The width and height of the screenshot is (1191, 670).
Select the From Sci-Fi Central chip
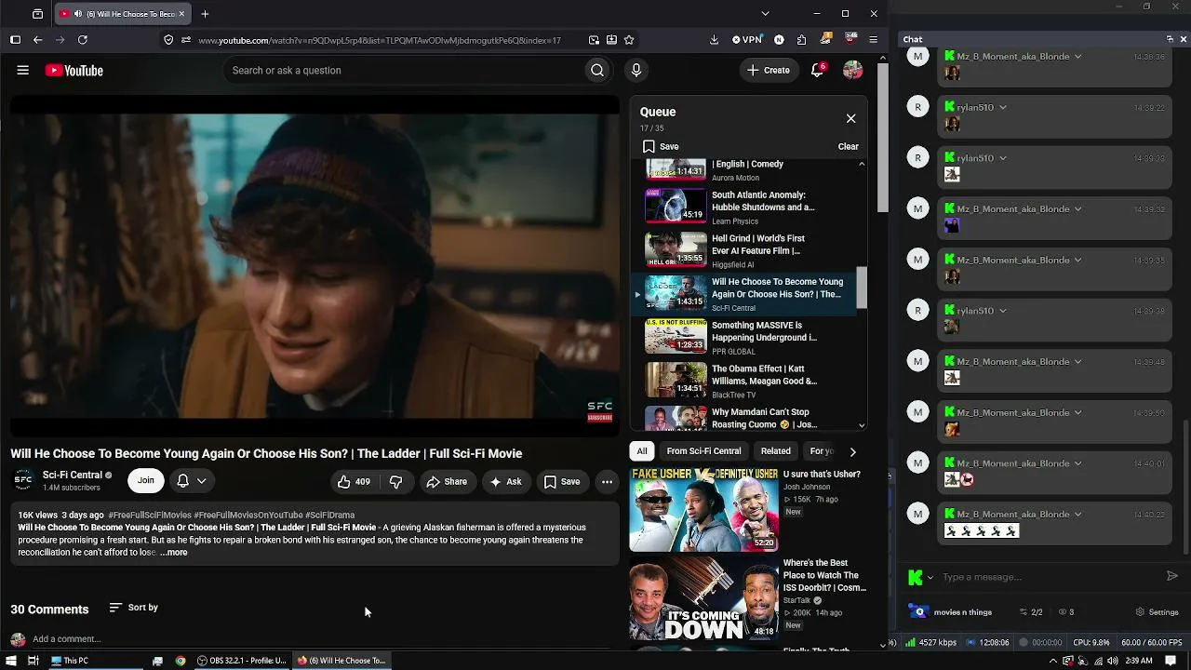point(703,451)
